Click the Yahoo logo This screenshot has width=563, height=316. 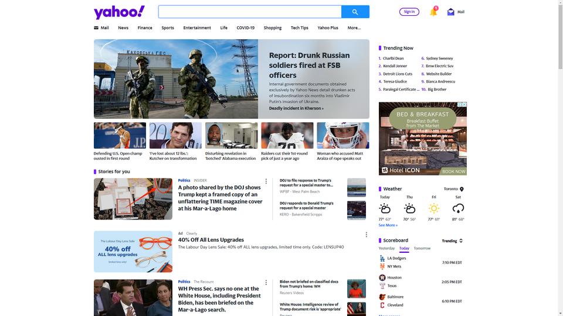point(119,12)
